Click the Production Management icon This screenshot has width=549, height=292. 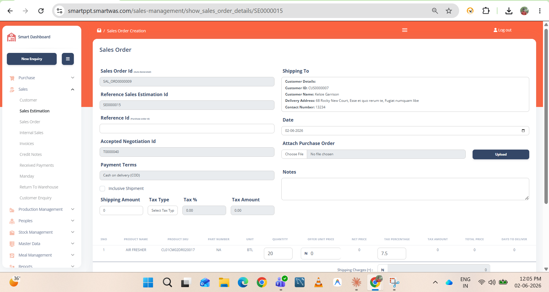pyautogui.click(x=12, y=210)
